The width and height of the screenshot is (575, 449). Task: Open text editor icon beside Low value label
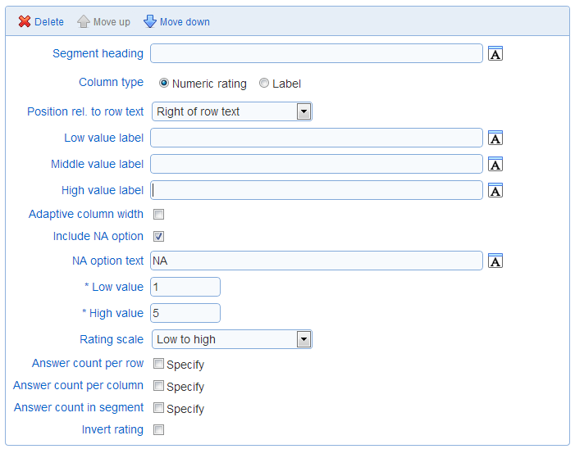pyautogui.click(x=495, y=138)
